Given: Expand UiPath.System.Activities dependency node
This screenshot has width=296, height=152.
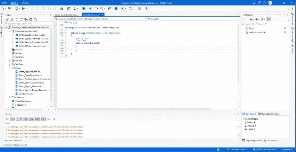Looking at the screenshot, I should [x=13, y=38].
